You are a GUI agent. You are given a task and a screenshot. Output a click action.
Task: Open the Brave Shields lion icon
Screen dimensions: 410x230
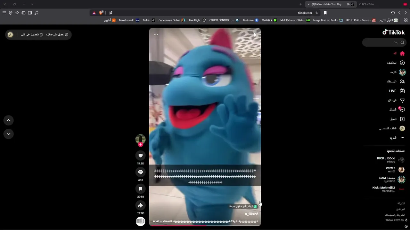[101, 13]
